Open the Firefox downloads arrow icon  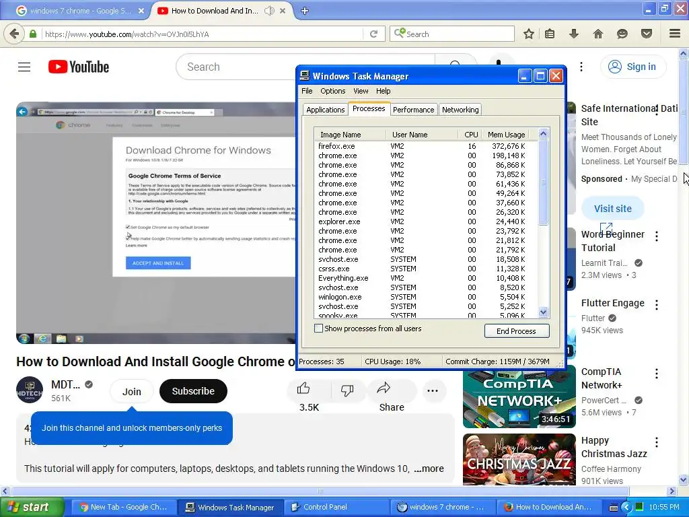[573, 34]
